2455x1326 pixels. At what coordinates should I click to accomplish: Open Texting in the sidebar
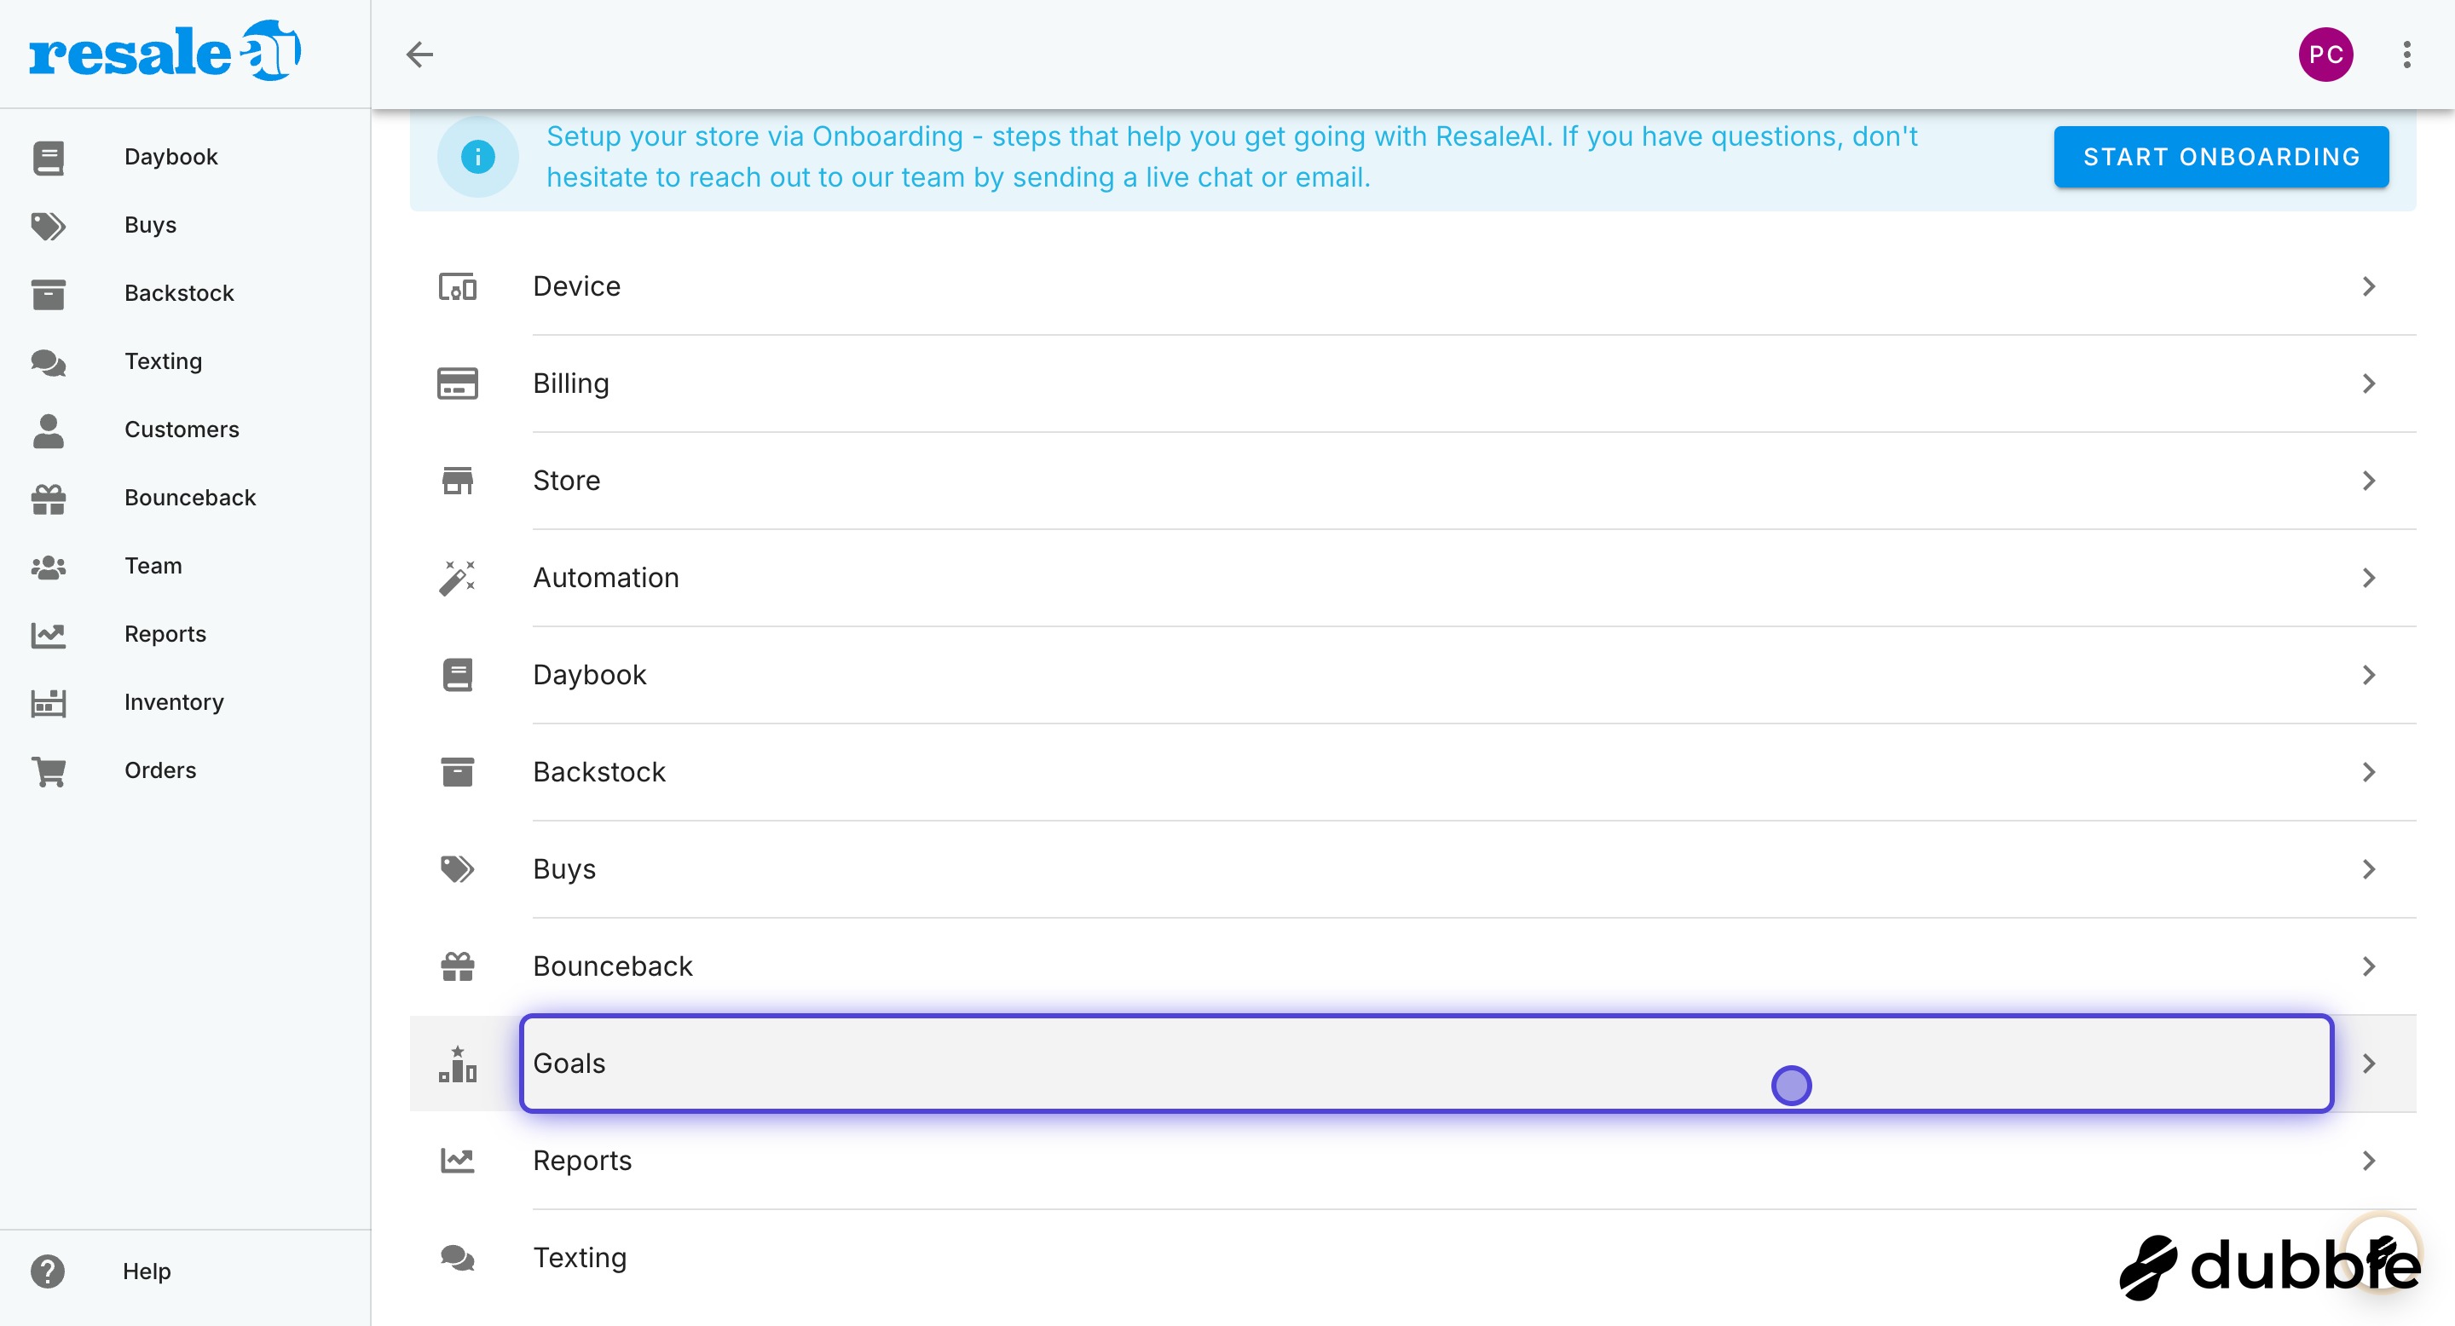(x=185, y=362)
